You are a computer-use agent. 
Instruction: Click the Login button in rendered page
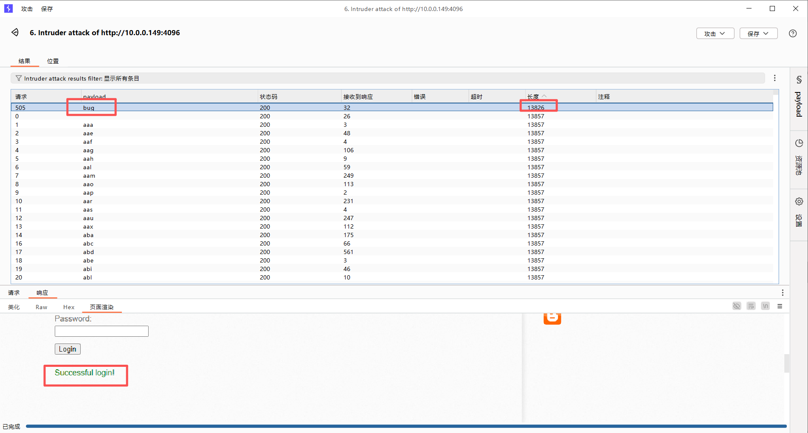click(68, 349)
